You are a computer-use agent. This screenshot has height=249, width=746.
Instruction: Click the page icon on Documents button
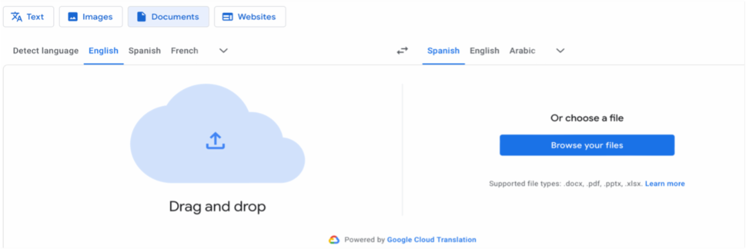pyautogui.click(x=141, y=17)
